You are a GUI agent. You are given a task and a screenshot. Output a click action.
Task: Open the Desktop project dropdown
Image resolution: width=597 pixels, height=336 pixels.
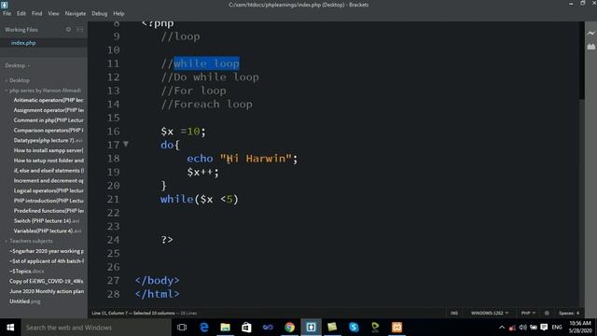[x=17, y=65]
